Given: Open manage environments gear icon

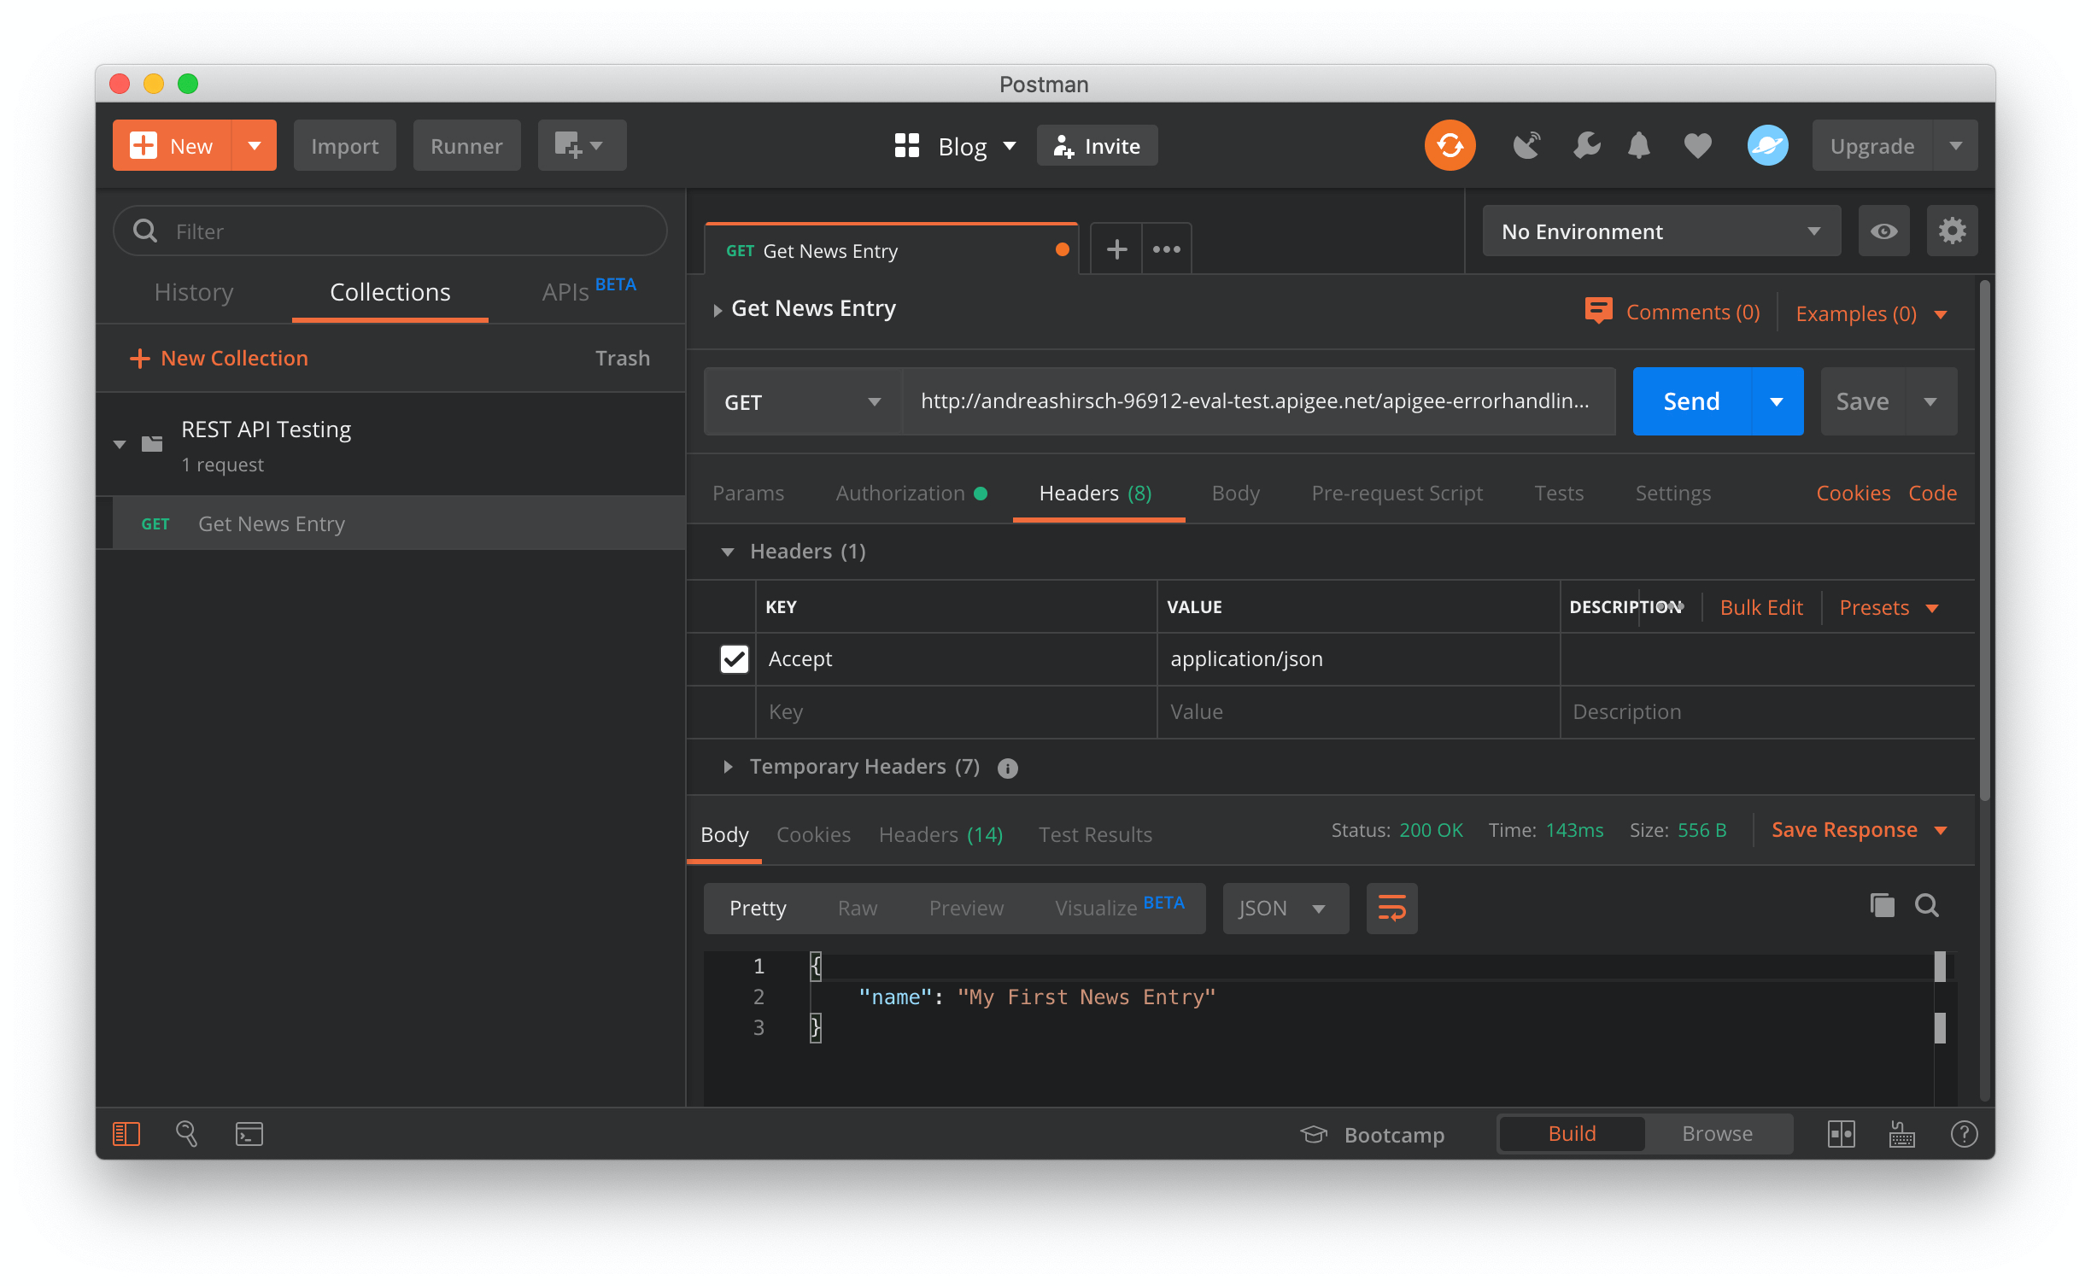Looking at the screenshot, I should (x=1952, y=231).
